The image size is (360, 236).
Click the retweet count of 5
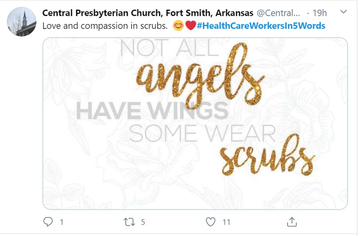143,222
